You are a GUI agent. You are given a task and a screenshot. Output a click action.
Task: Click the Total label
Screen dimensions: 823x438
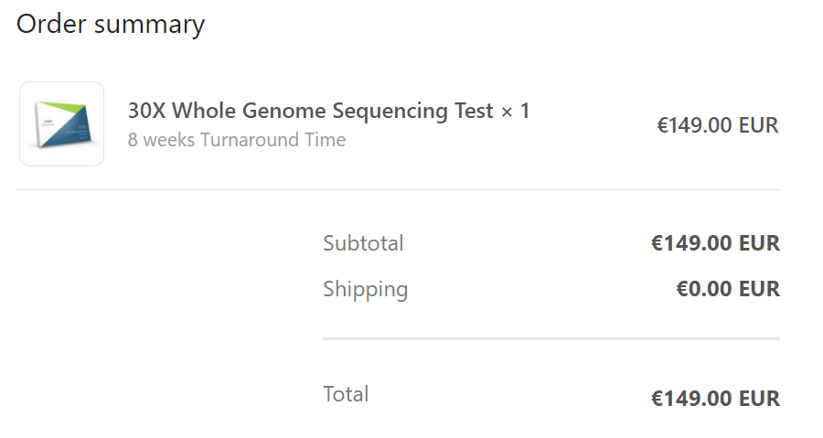click(x=346, y=394)
